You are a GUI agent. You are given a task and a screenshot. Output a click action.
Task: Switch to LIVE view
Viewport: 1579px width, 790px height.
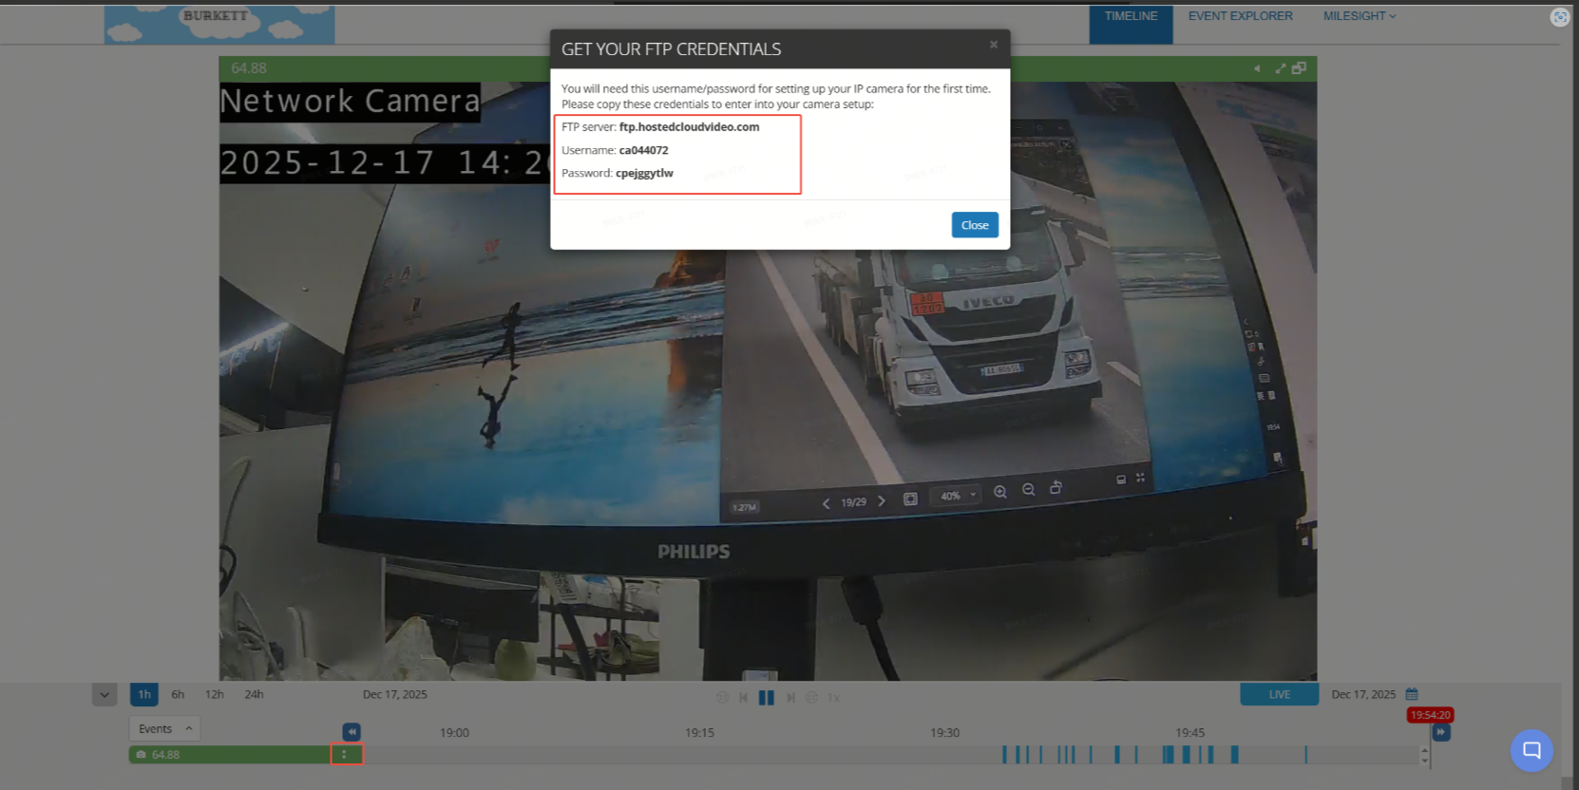click(x=1279, y=695)
